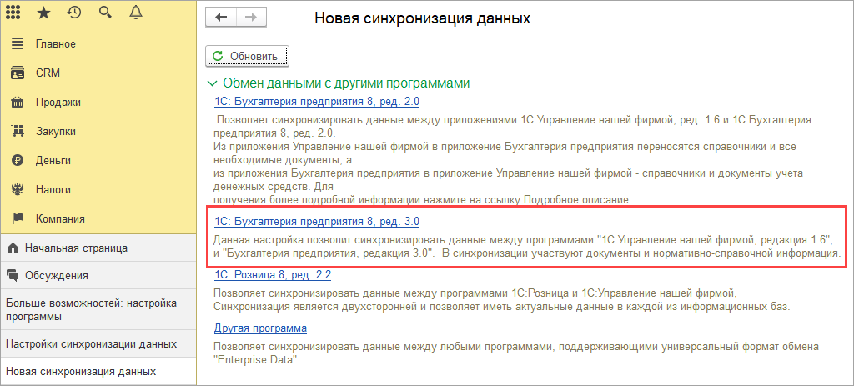Open 1С: Бухгалтерия предприятия 8, ред. 3.0 link
Viewport: 854px width, 386px height.
(316, 222)
